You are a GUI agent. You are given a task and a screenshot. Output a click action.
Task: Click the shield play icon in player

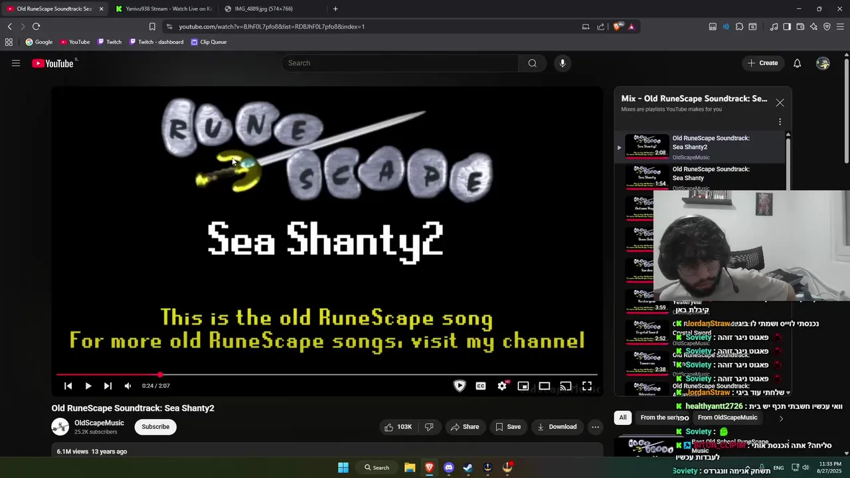pos(460,386)
